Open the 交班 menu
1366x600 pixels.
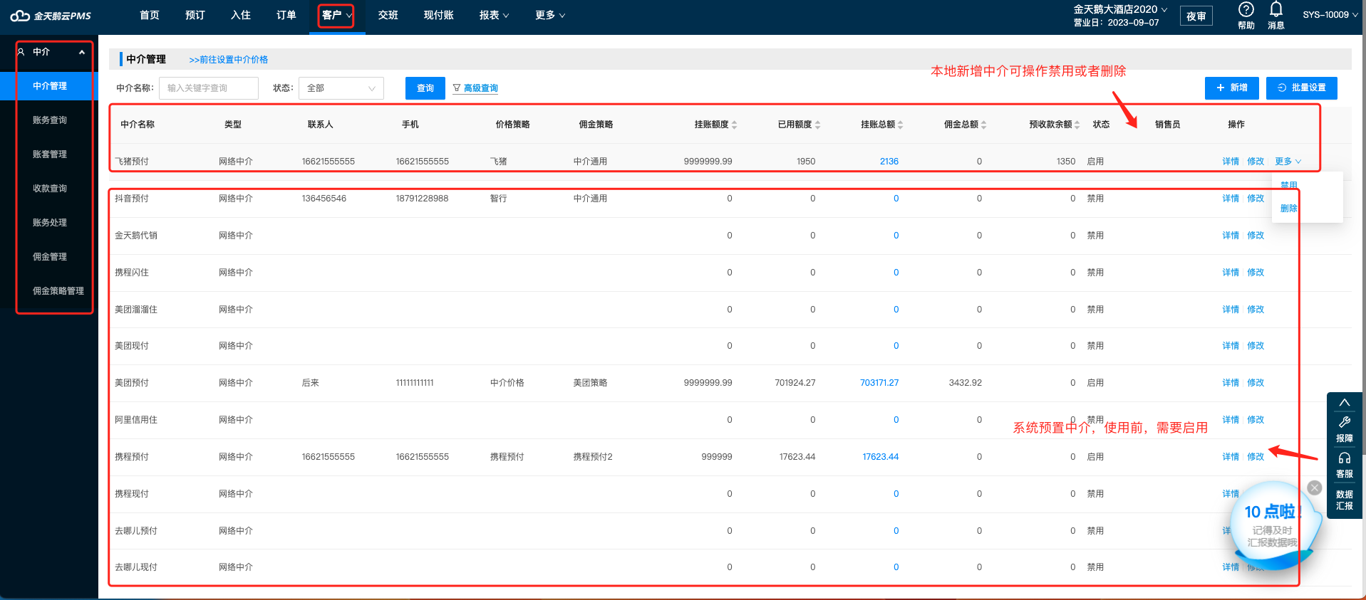tap(388, 15)
